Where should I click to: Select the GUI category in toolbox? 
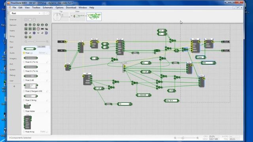pyautogui.click(x=11, y=64)
